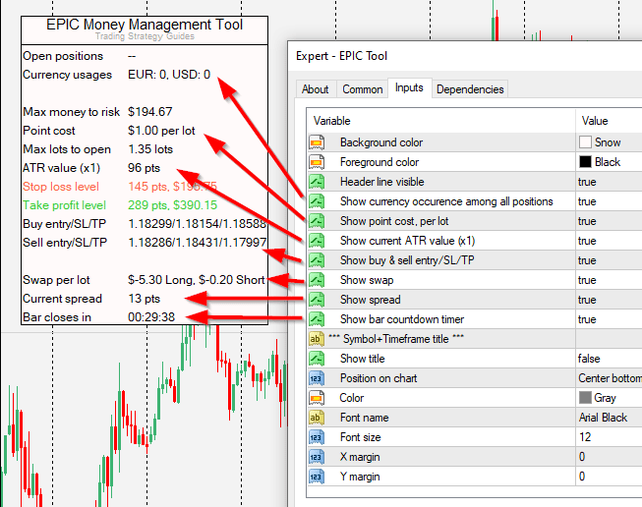Click the Point cost $1.00 per lot value
The height and width of the screenshot is (507, 642).
pyautogui.click(x=161, y=131)
